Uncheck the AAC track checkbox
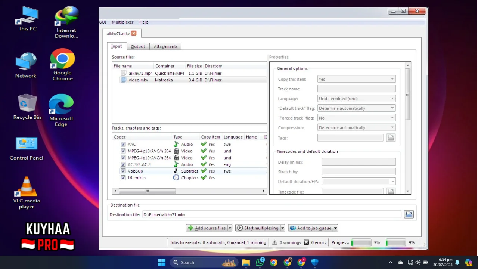The height and width of the screenshot is (269, 478). pyautogui.click(x=123, y=144)
